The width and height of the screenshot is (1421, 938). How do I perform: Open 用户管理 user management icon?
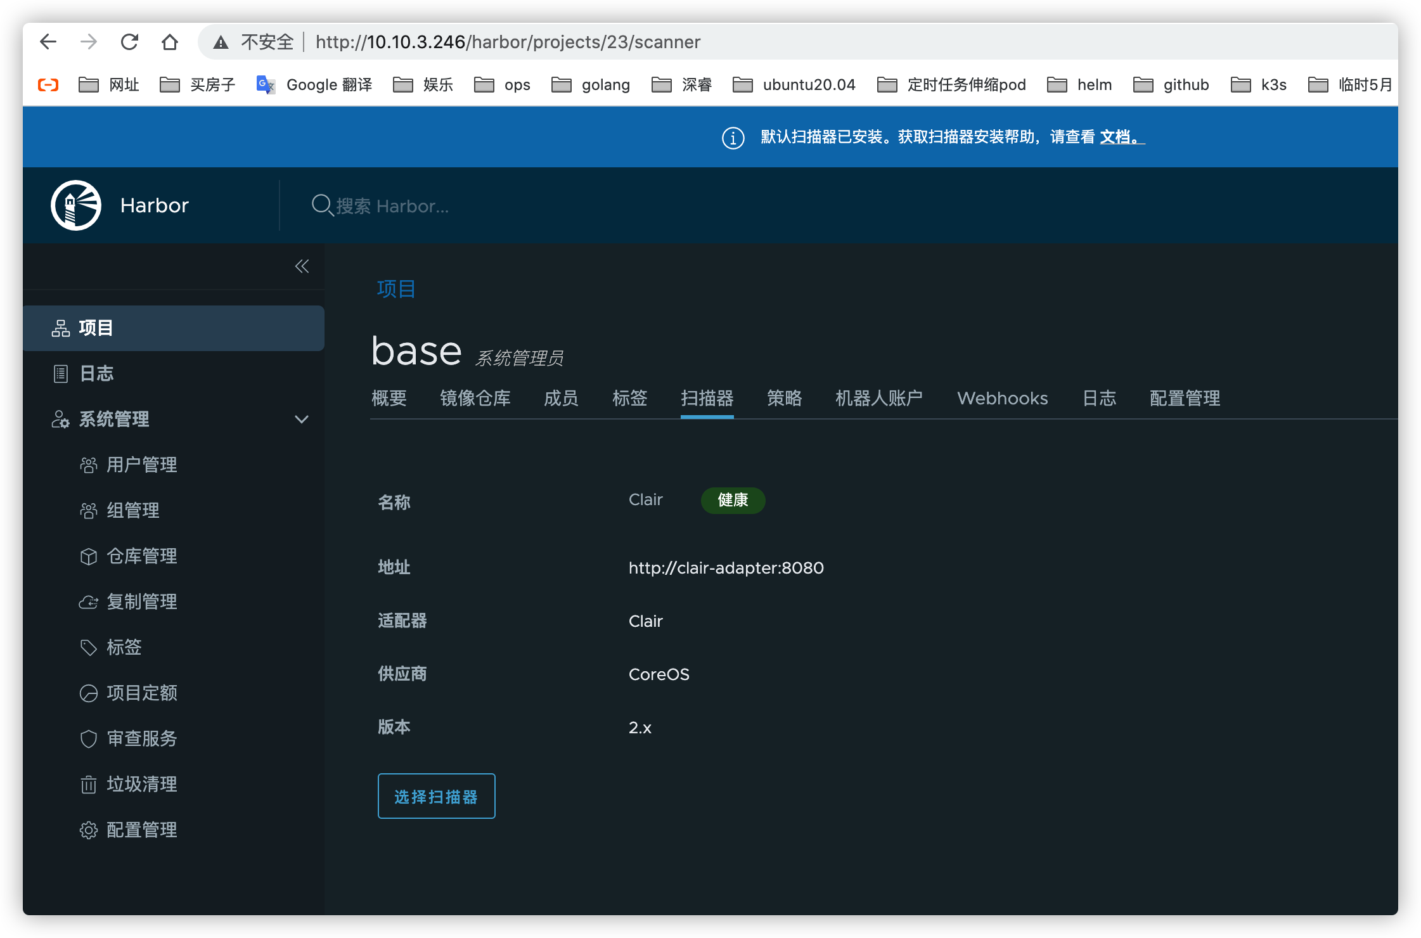coord(89,465)
